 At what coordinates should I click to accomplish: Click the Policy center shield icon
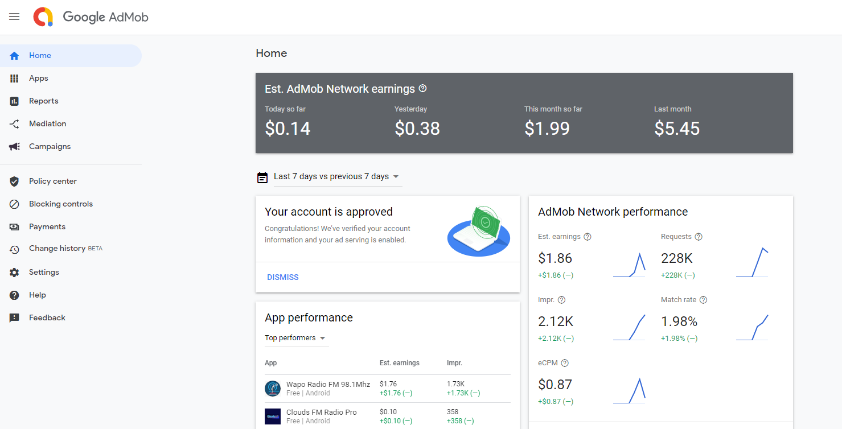[x=15, y=181]
